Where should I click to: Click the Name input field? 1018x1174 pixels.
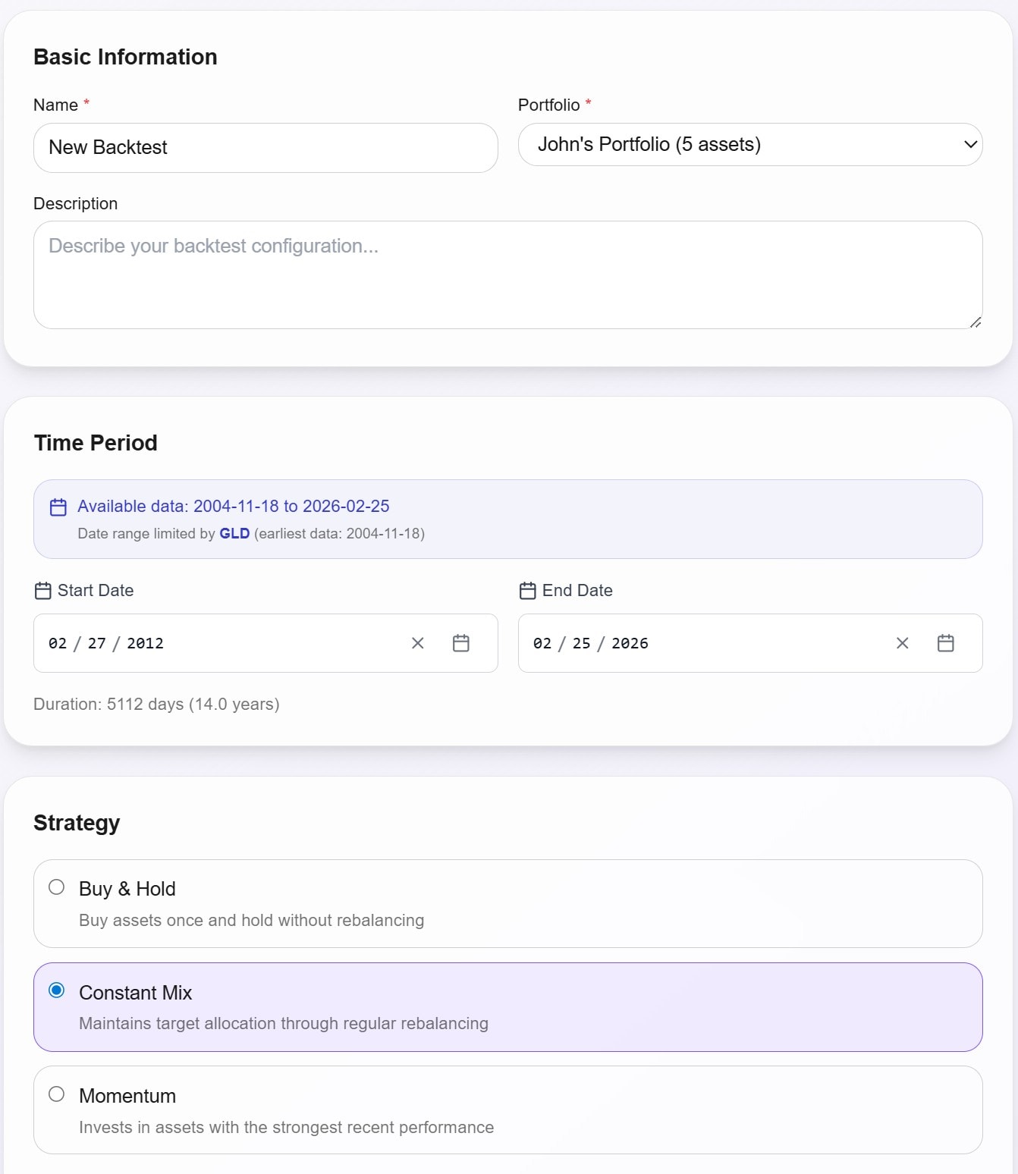click(265, 148)
